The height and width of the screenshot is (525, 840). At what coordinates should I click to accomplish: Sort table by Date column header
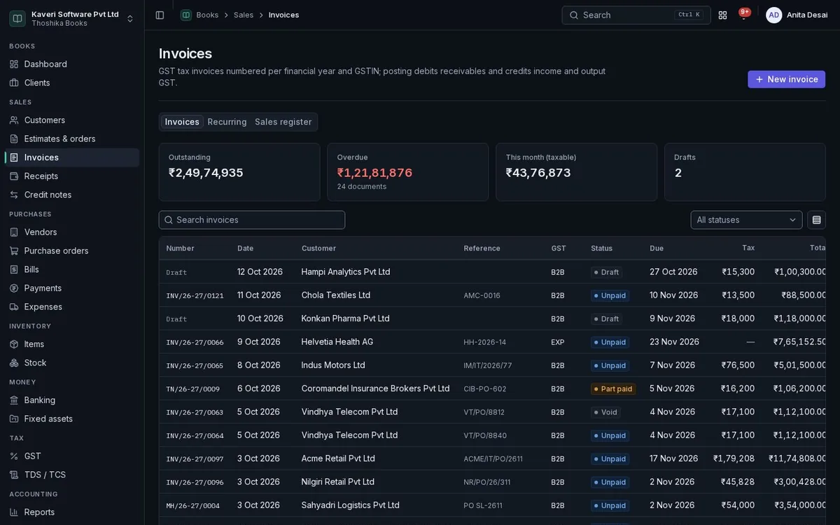245,248
